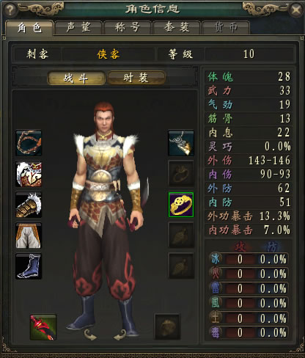The image size is (305, 358).
Task: Select the pendant amulet equipment slot
Action: [181, 143]
